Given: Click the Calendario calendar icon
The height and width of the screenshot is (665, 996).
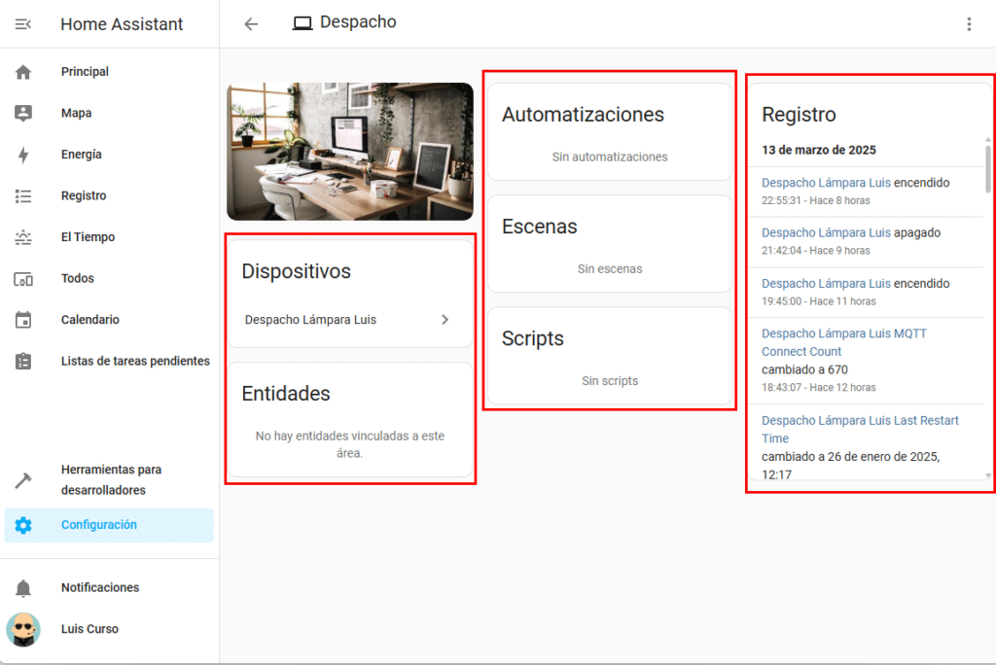Looking at the screenshot, I should (23, 320).
